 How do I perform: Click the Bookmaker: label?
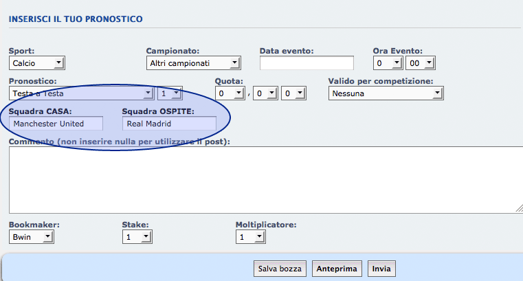pos(34,225)
